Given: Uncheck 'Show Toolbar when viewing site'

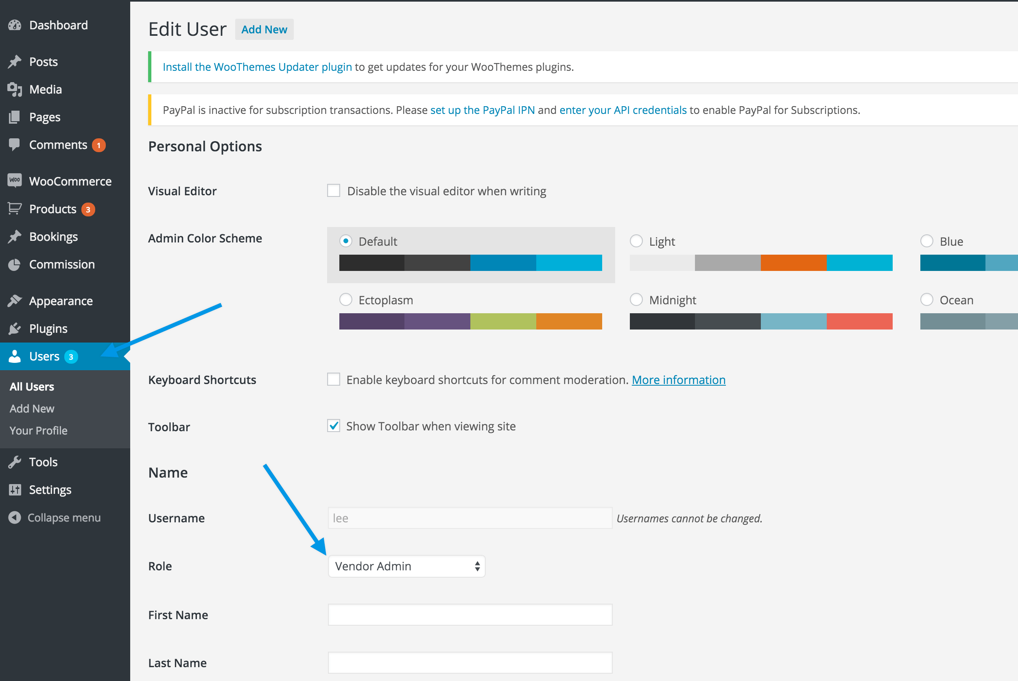Looking at the screenshot, I should click(x=333, y=426).
